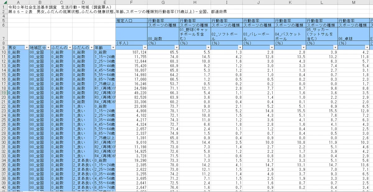Open the 年齢 filter dropdown arrow
The image size is (373, 192).
pos(113,48)
